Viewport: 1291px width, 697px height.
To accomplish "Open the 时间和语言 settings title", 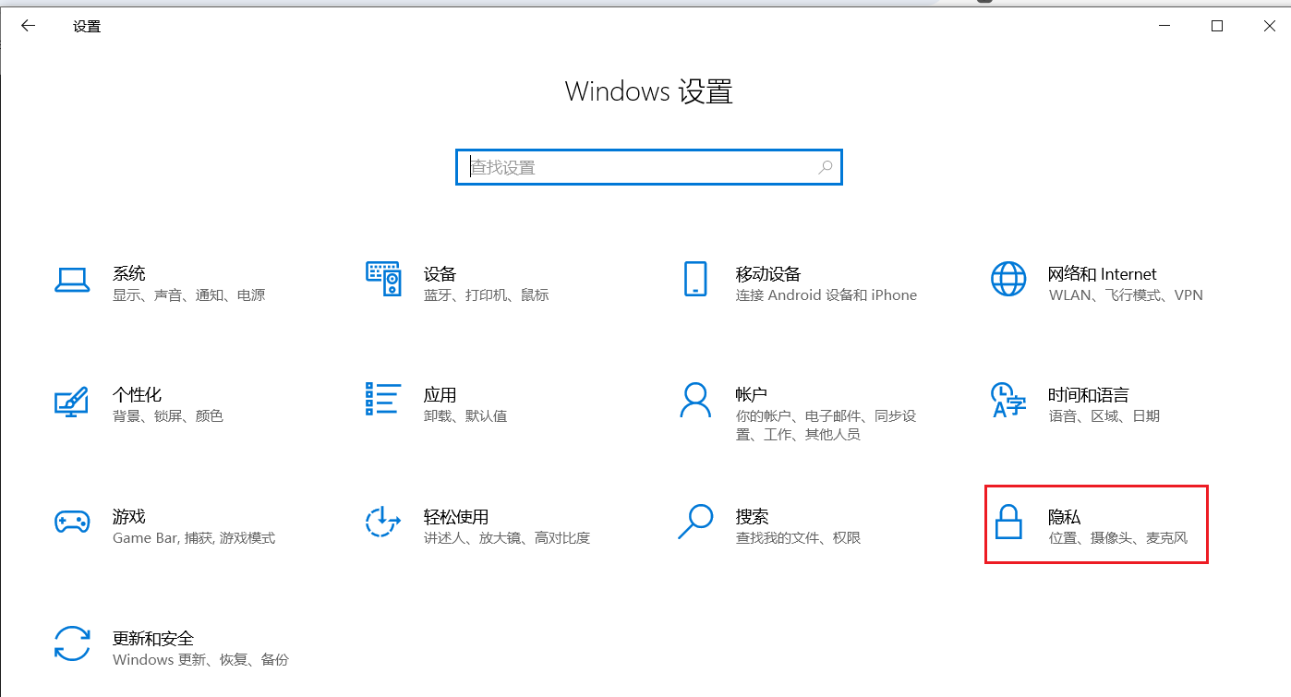I will [x=1089, y=394].
